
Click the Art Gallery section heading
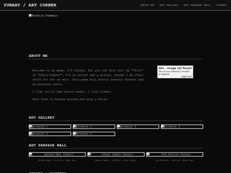pyautogui.click(x=41, y=117)
